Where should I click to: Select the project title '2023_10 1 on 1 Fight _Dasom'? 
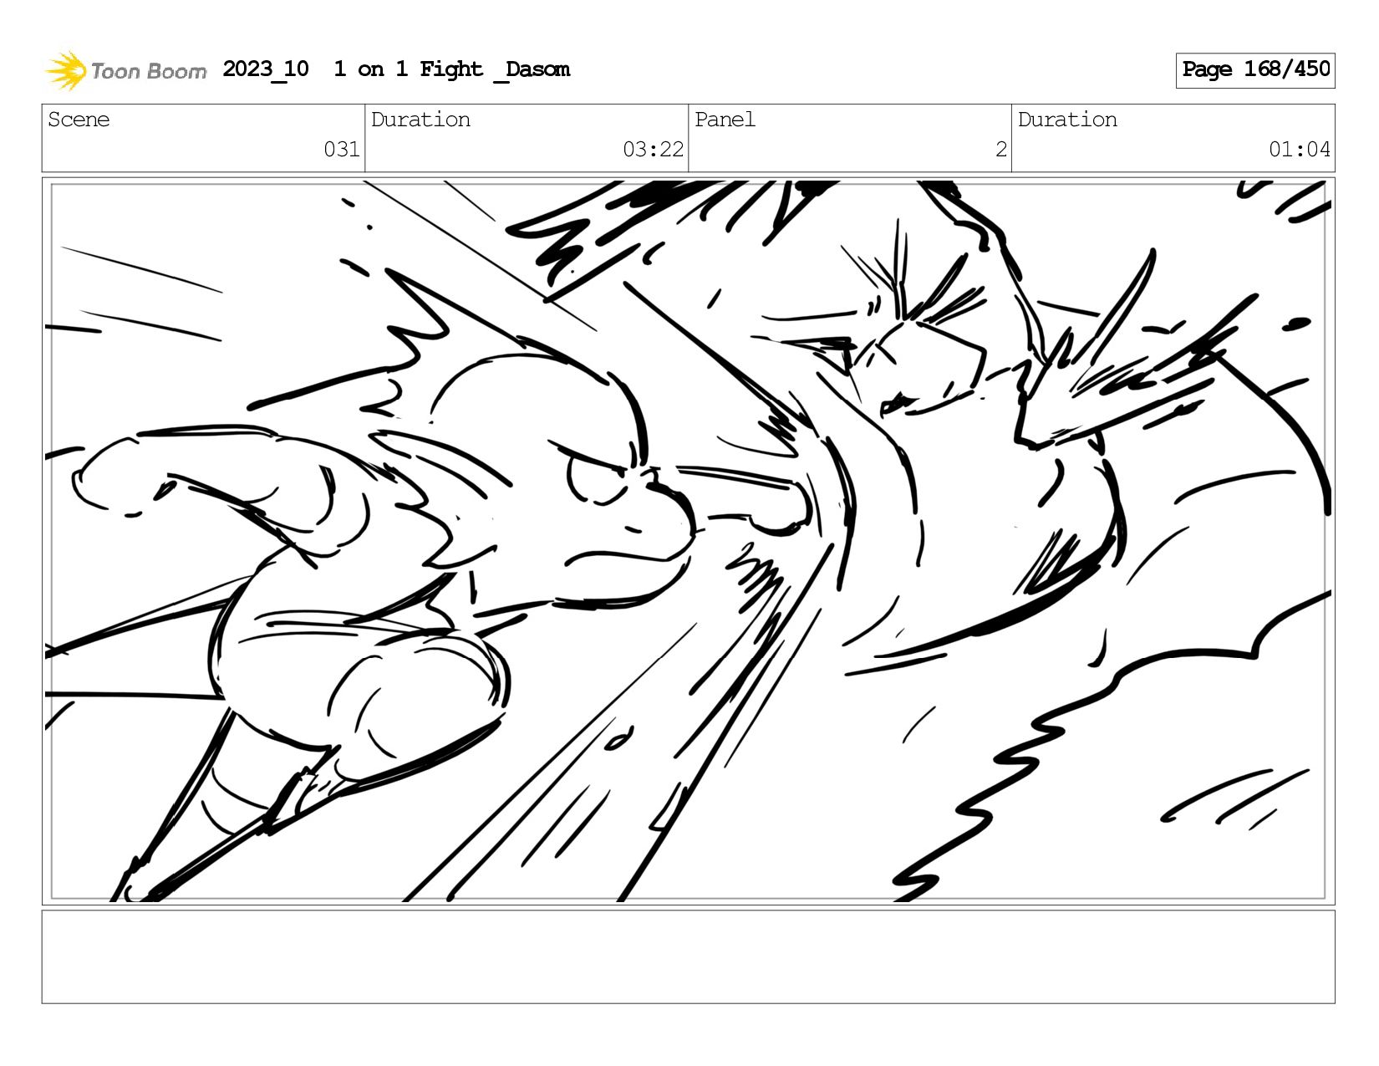396,69
